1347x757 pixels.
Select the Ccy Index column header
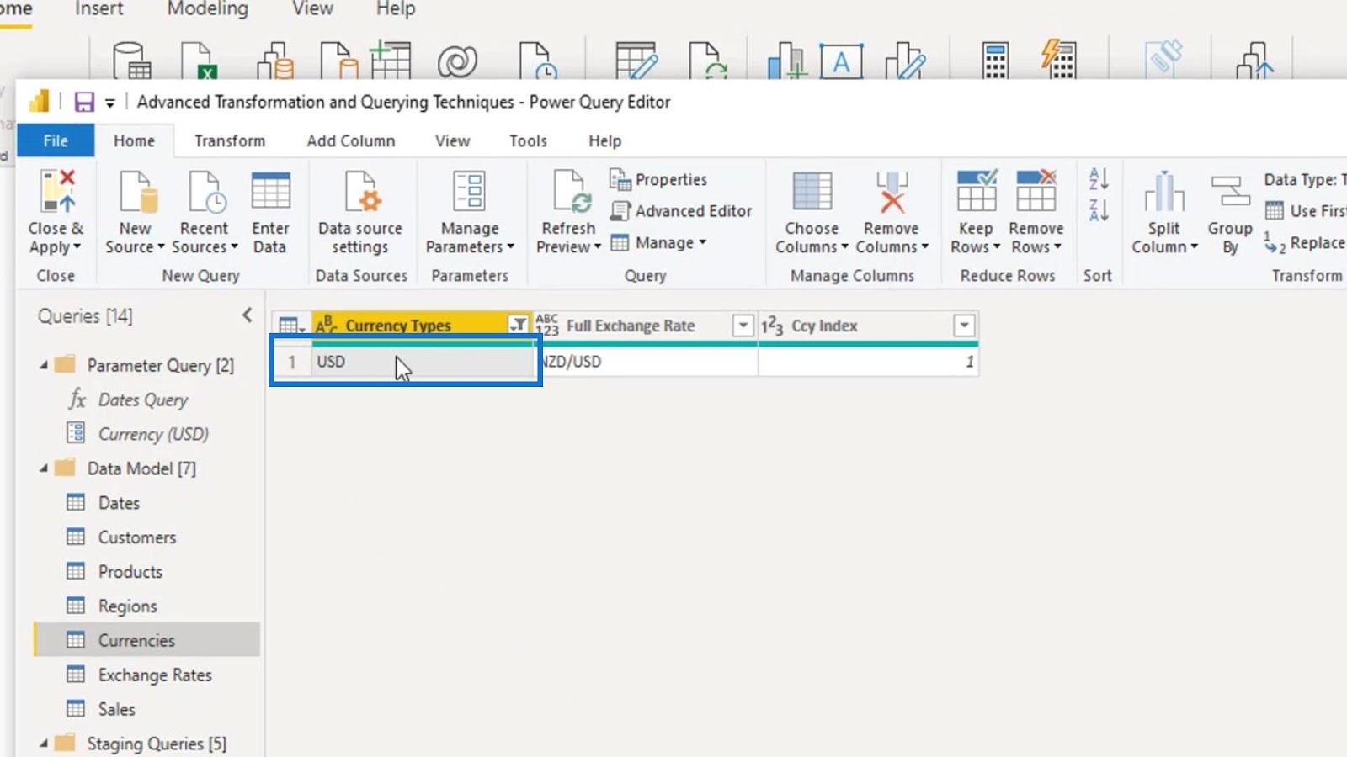click(x=824, y=326)
